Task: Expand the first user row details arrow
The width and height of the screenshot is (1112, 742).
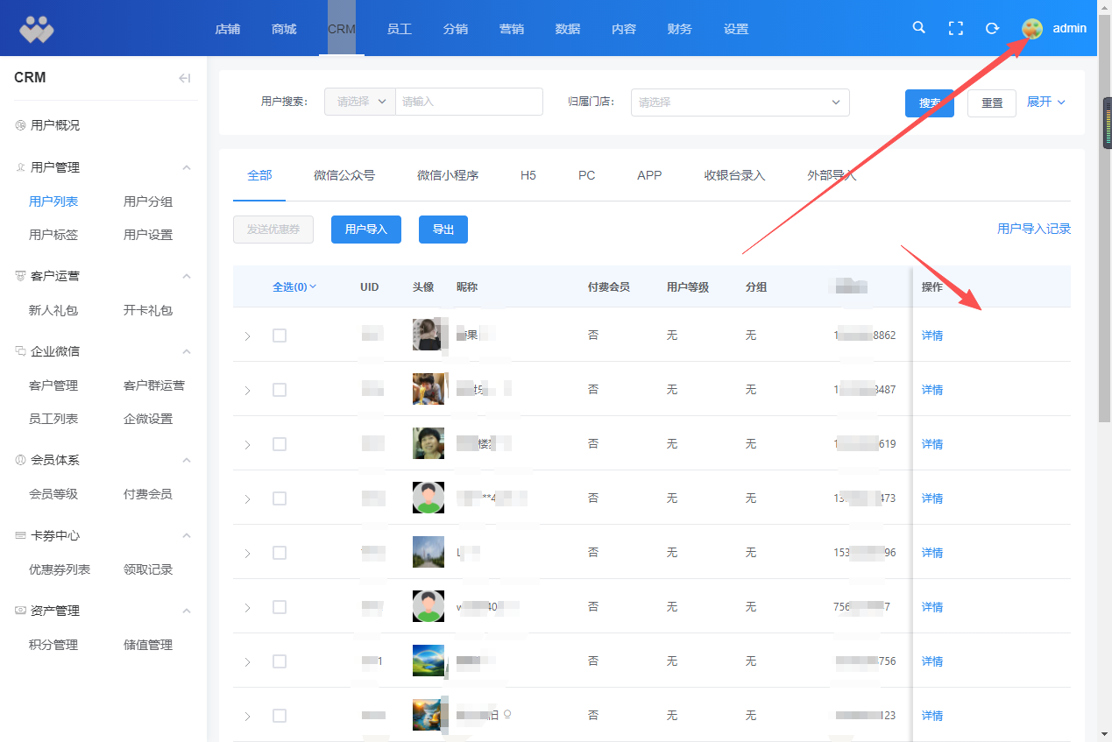Action: tap(247, 336)
